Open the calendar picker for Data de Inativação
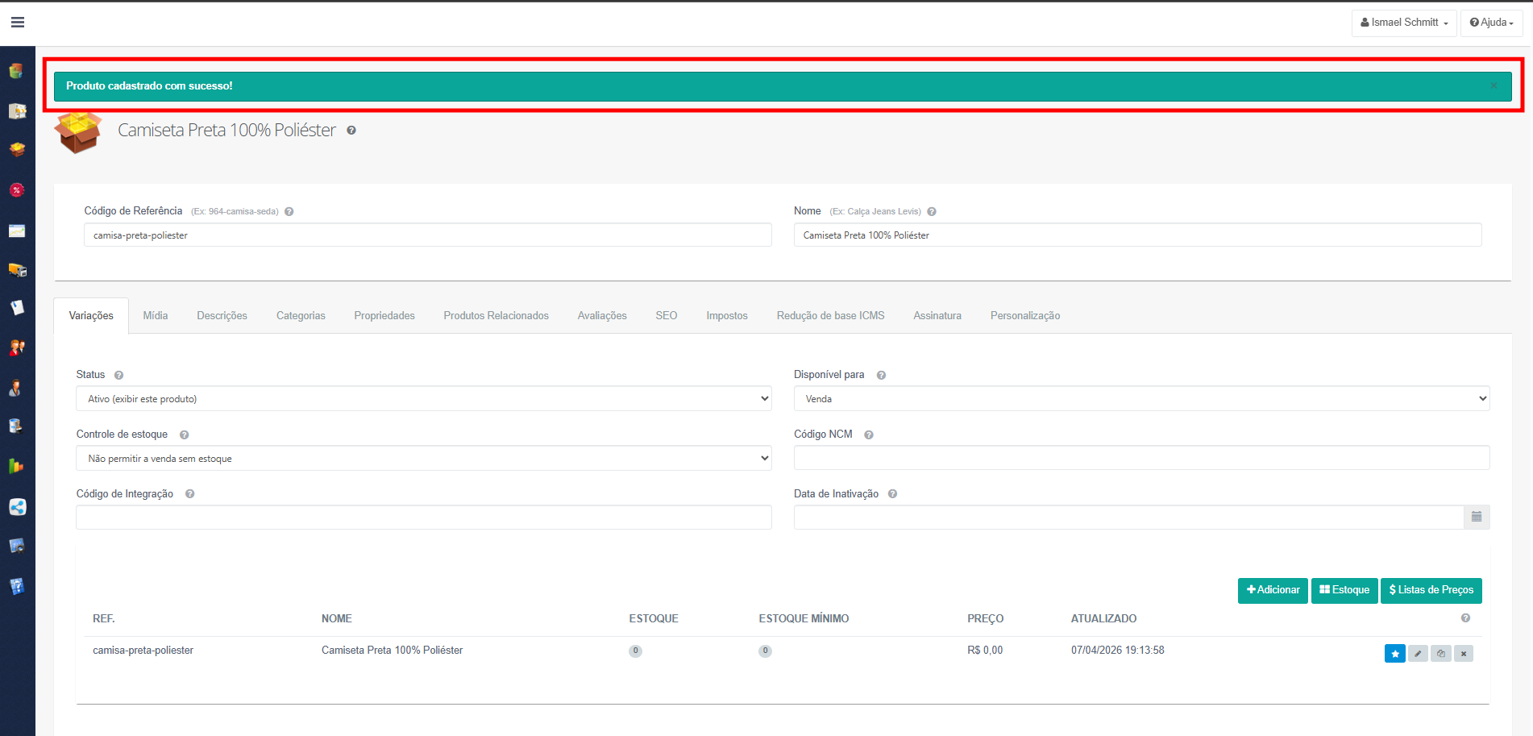 1476,518
